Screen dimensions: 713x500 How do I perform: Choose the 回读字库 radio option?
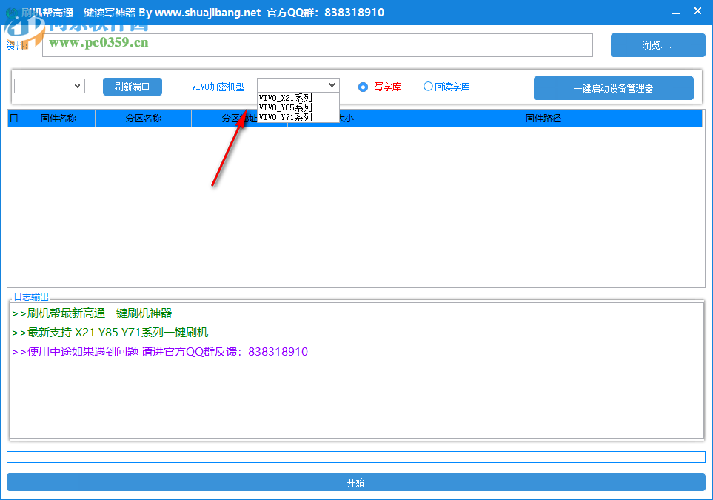tap(428, 87)
